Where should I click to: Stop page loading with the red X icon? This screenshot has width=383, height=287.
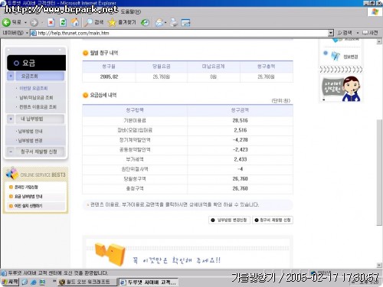click(x=51, y=22)
